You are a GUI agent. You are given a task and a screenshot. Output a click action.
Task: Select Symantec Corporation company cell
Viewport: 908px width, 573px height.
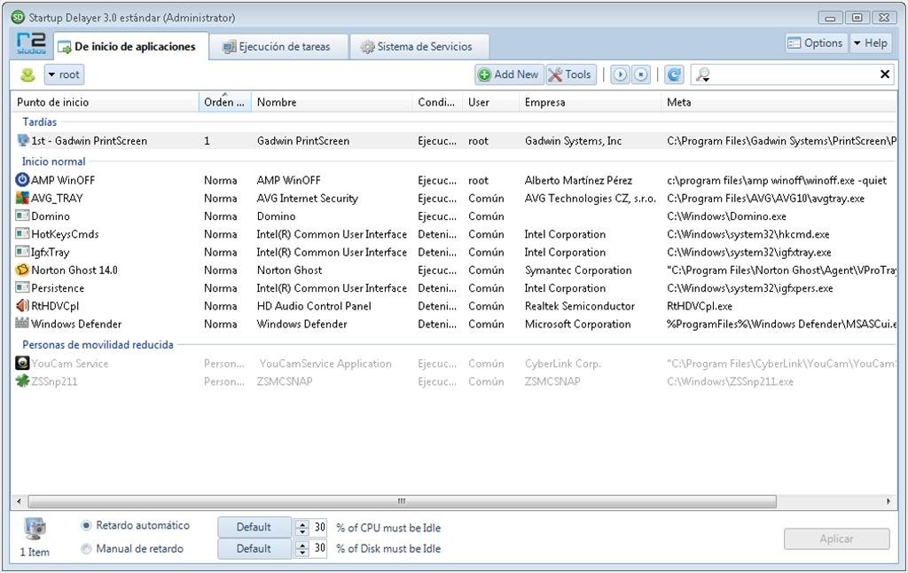[578, 270]
